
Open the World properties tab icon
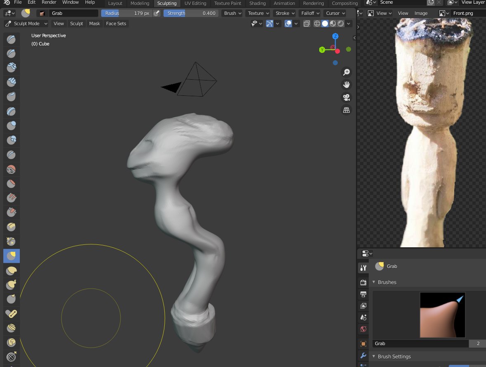point(363,329)
